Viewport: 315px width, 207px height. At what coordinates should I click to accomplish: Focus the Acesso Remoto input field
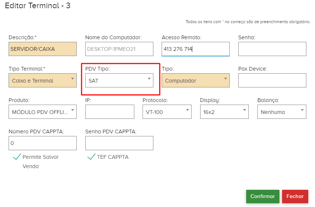tap(195, 49)
